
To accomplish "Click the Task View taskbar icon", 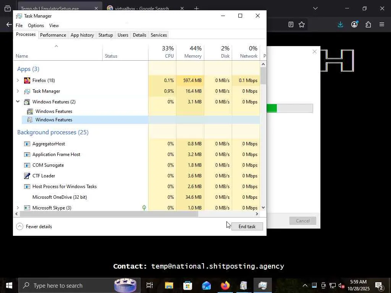I will pos(149,285).
